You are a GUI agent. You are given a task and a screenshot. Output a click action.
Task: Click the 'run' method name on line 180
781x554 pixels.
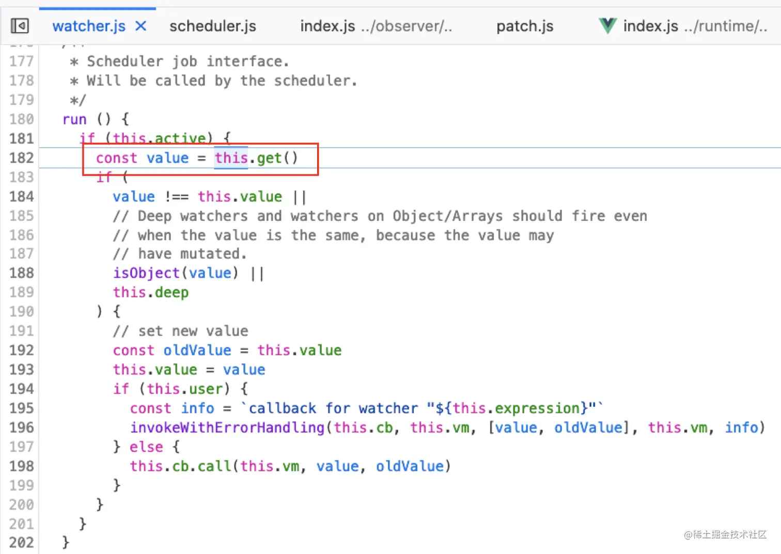74,119
